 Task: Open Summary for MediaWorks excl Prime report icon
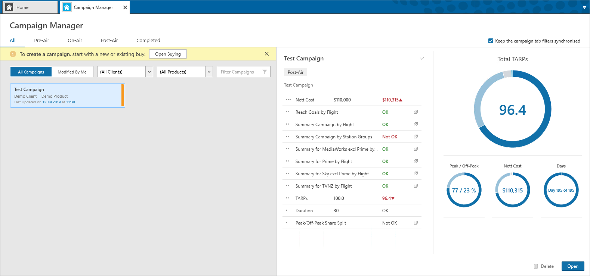pos(416,149)
